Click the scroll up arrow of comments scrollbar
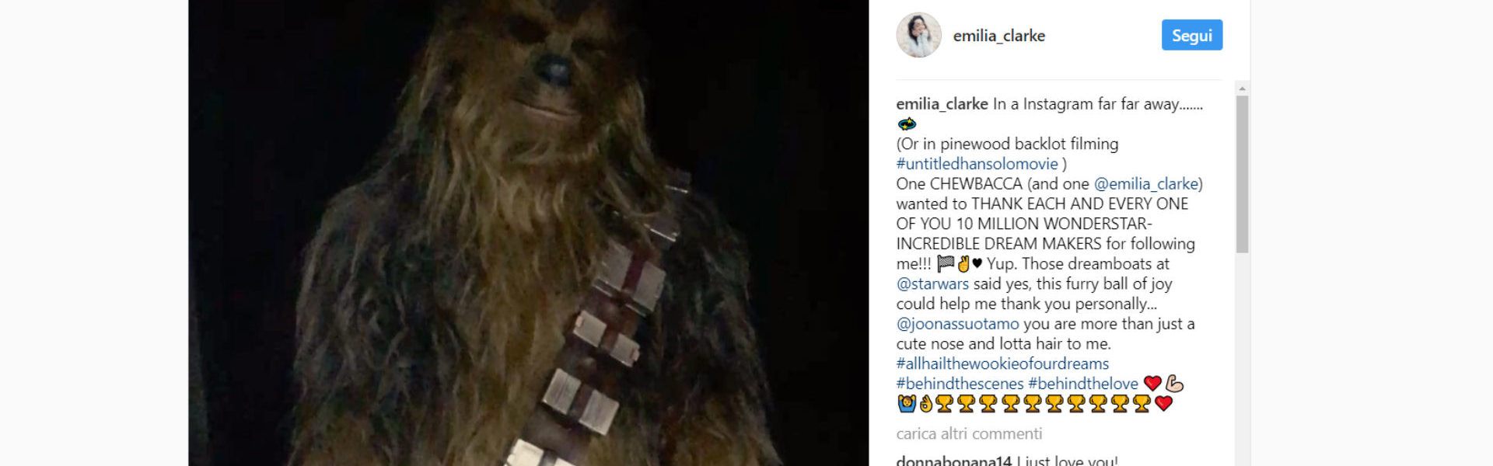This screenshot has width=1493, height=466. click(1242, 88)
